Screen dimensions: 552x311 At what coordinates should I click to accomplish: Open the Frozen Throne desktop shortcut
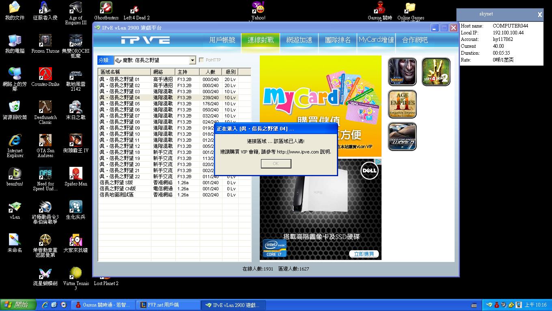click(x=45, y=44)
